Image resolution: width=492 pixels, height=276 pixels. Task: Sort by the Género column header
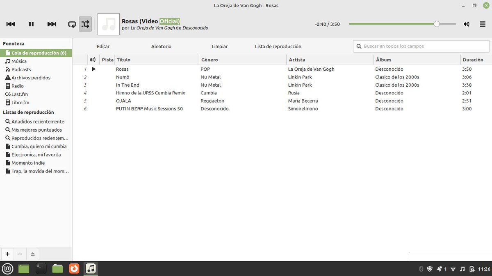[x=243, y=60]
